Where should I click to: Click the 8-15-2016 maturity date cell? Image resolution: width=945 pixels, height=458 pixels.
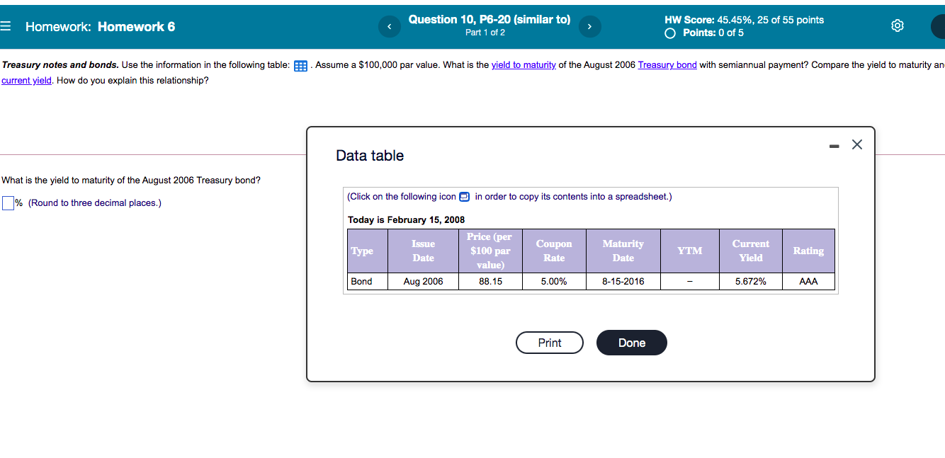pos(623,282)
